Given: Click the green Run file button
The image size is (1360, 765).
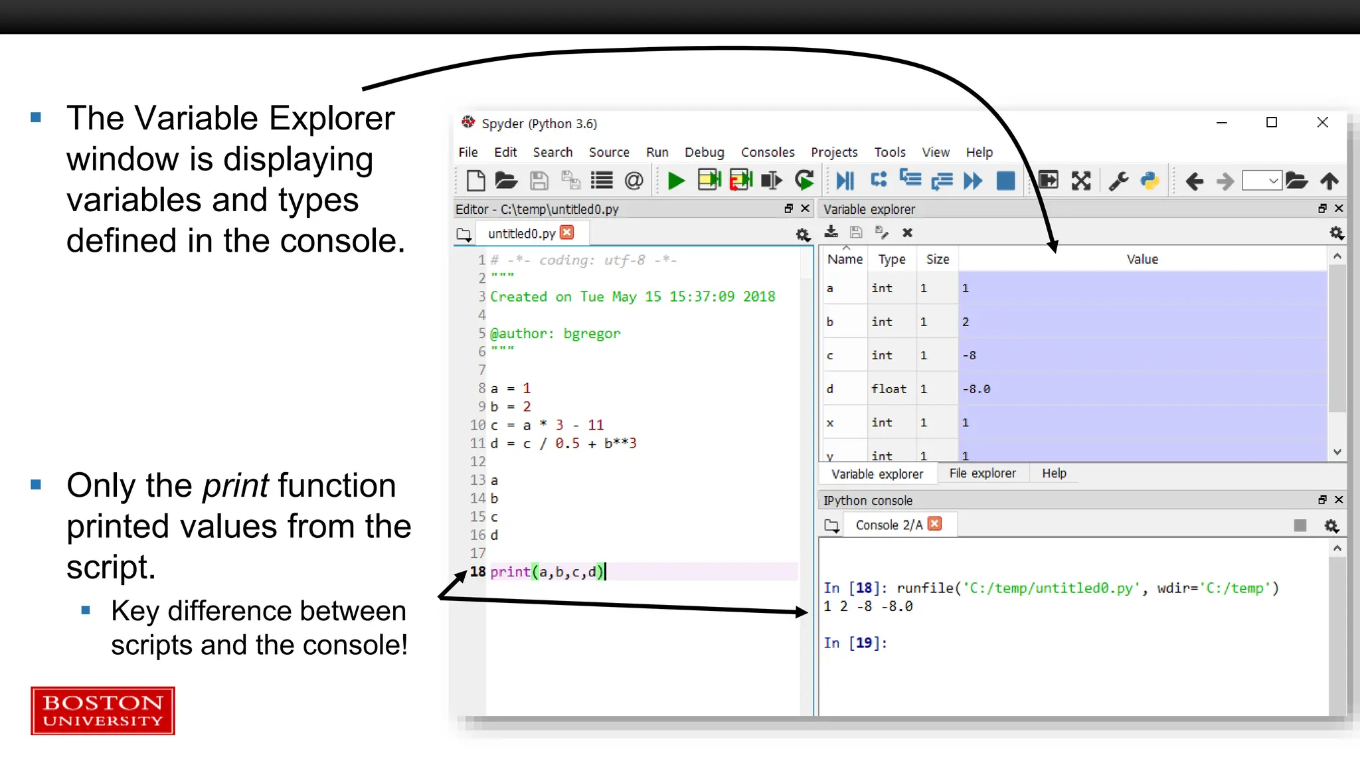Looking at the screenshot, I should [x=675, y=181].
